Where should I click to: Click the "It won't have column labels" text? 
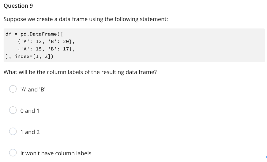coord(56,153)
